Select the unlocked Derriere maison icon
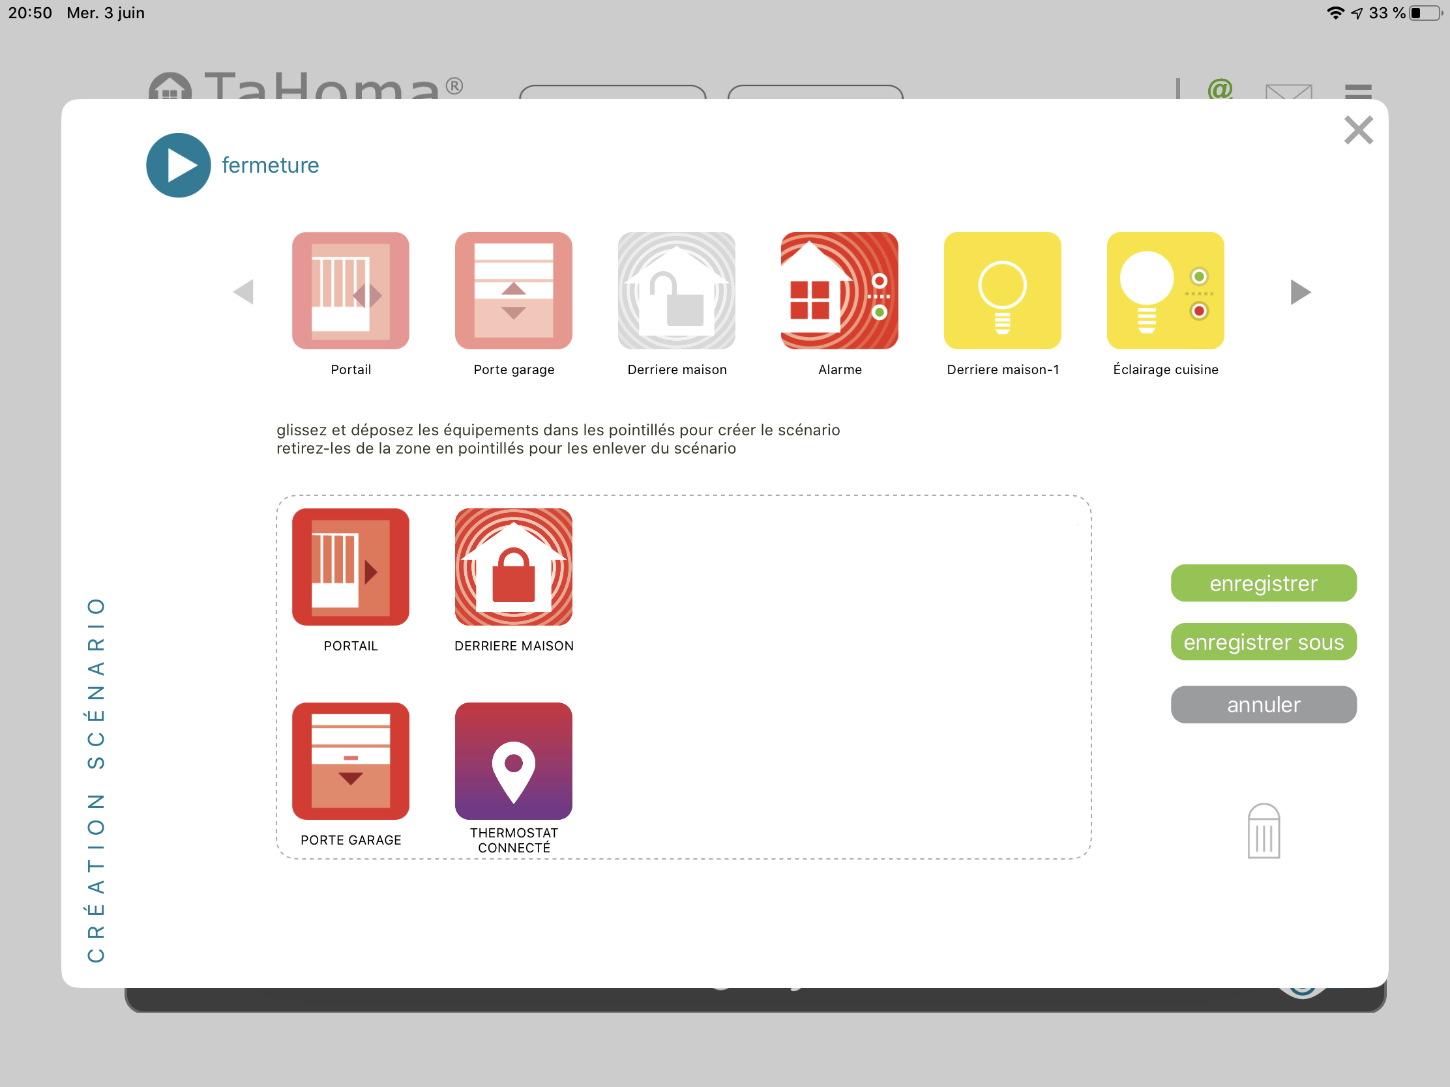Screen dimensions: 1450x1087 [x=677, y=290]
